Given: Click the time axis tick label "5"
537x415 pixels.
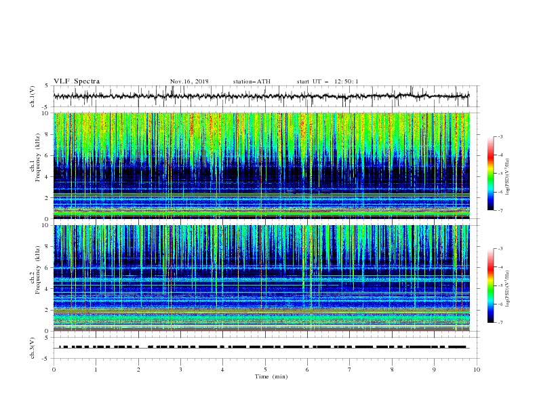Looking at the screenshot, I should (265, 370).
